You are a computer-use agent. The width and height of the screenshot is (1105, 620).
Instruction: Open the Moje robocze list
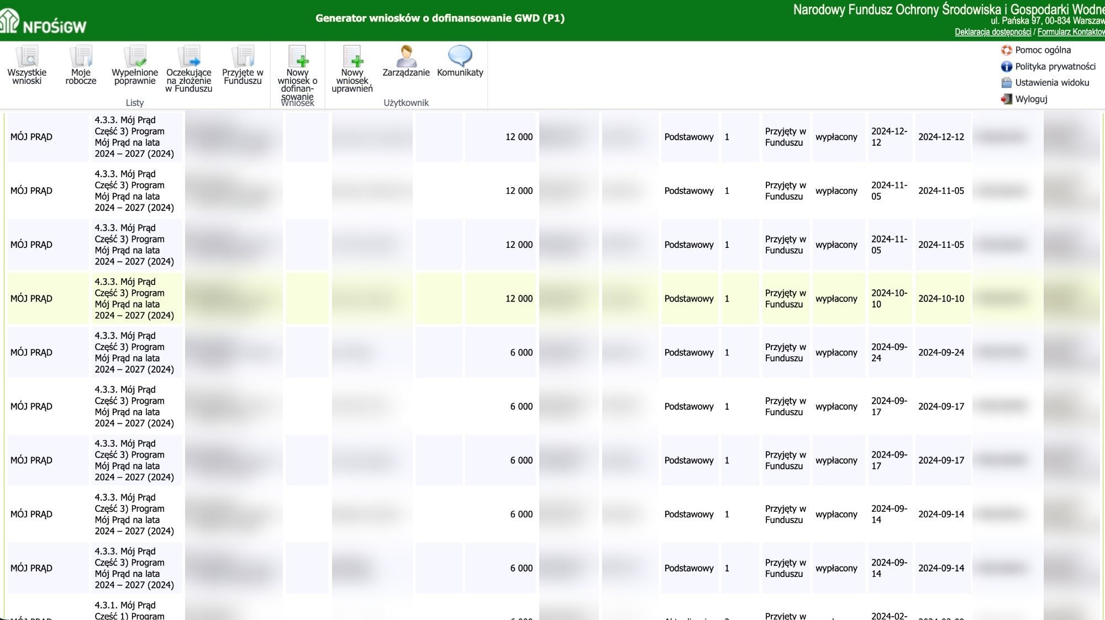(x=81, y=65)
